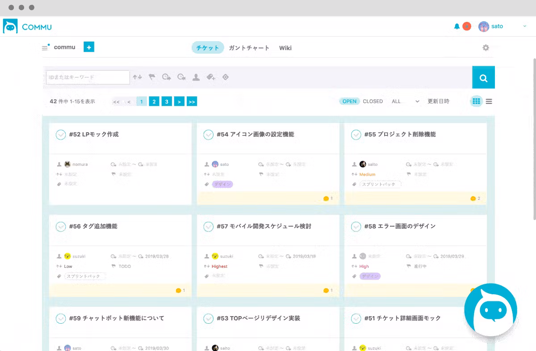Screen dimensions: 536x351
Task: Click the デザイン tag on ticket #58
Action: (370, 276)
